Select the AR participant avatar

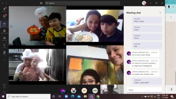[x=84, y=90]
